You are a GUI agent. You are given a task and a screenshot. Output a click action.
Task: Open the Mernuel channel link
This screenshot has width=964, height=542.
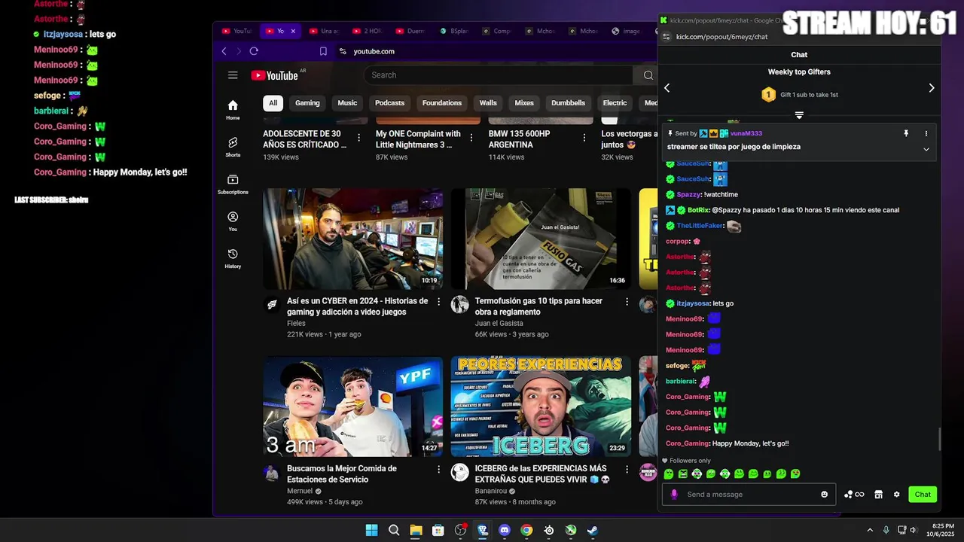pyautogui.click(x=300, y=491)
